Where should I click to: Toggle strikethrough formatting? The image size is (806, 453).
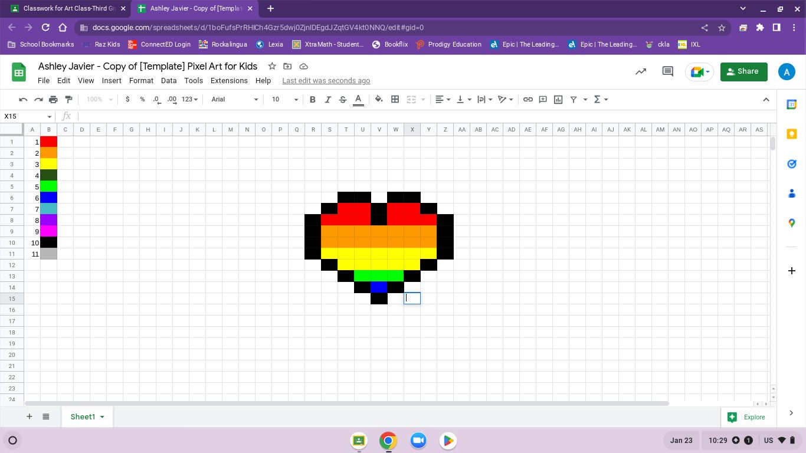343,99
